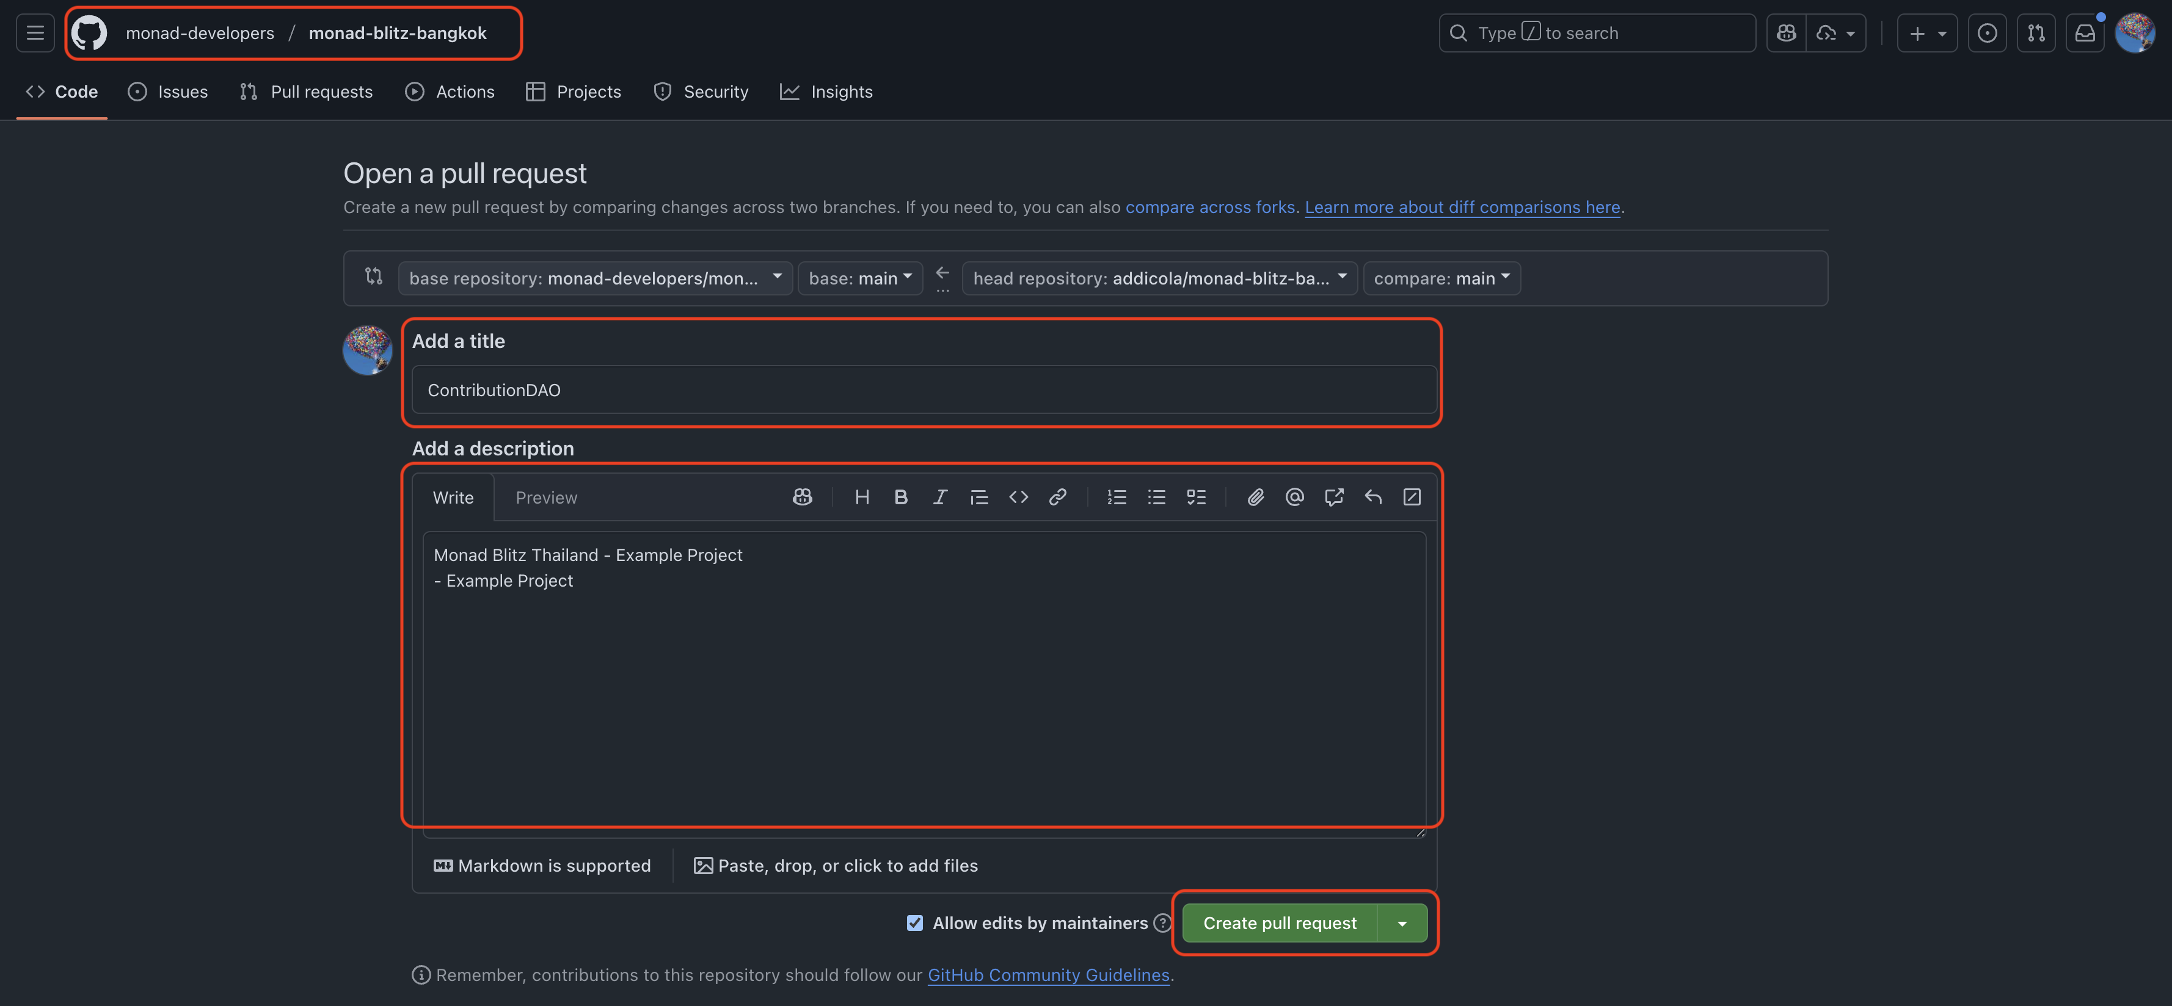This screenshot has height=1006, width=2172.
Task: Click the Bold formatting icon
Action: point(900,497)
